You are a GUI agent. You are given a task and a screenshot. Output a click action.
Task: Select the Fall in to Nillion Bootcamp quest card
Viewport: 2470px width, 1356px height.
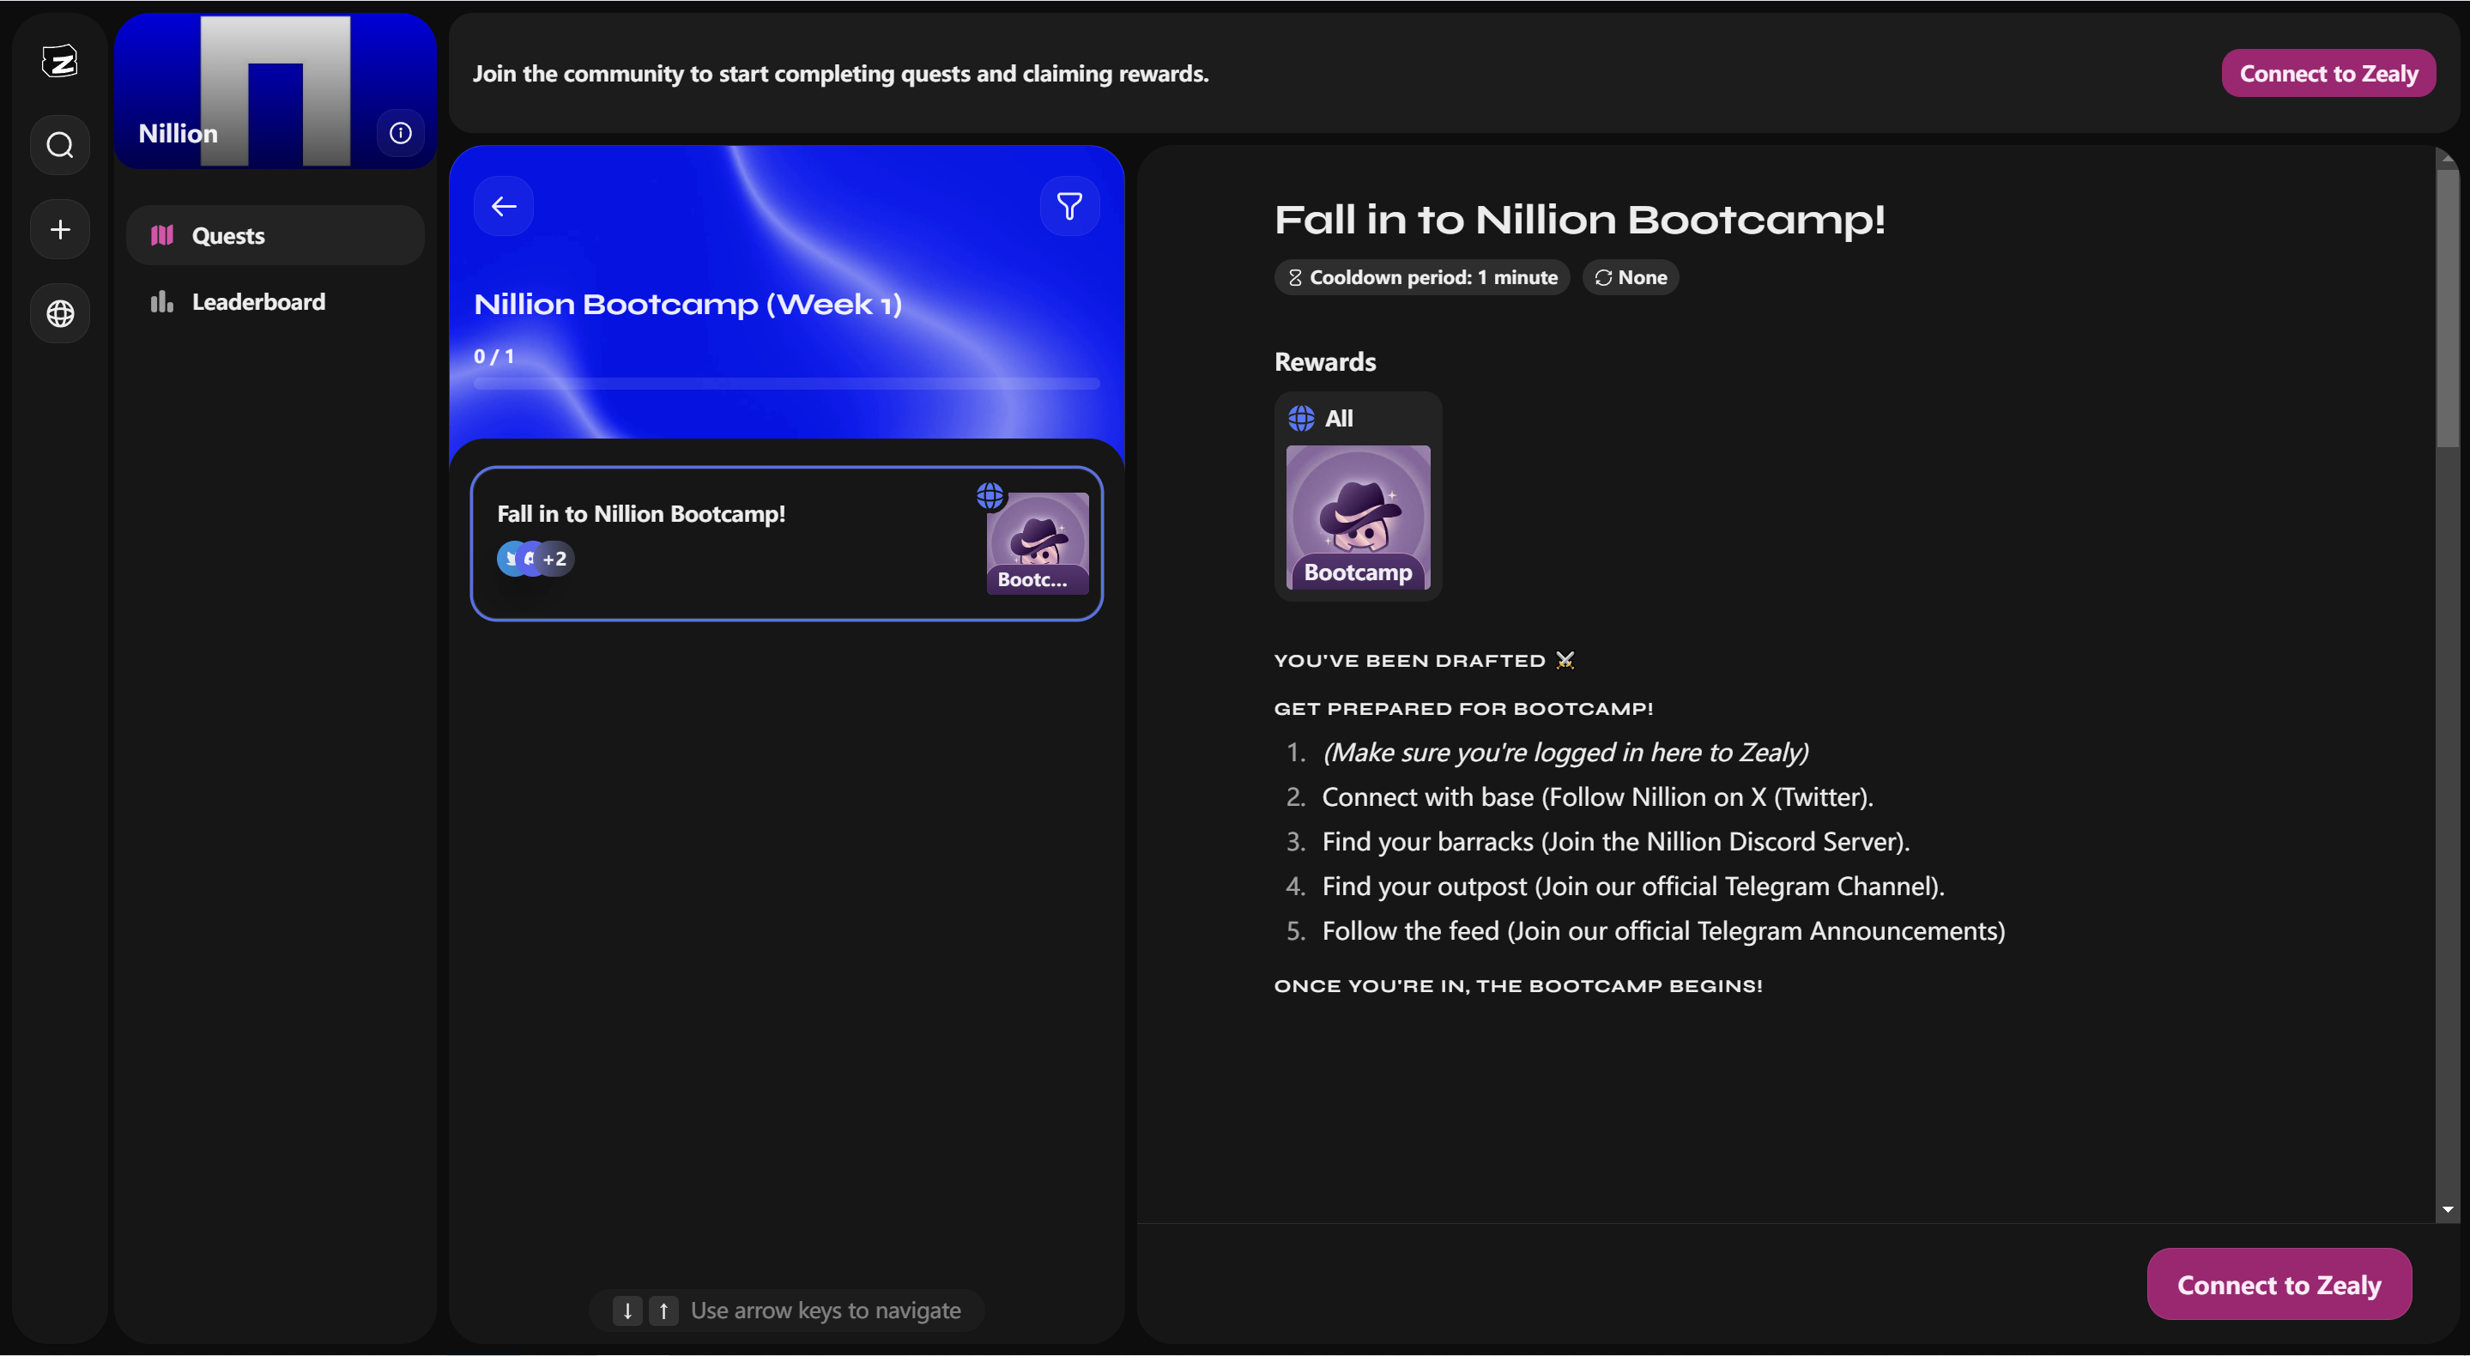[786, 544]
